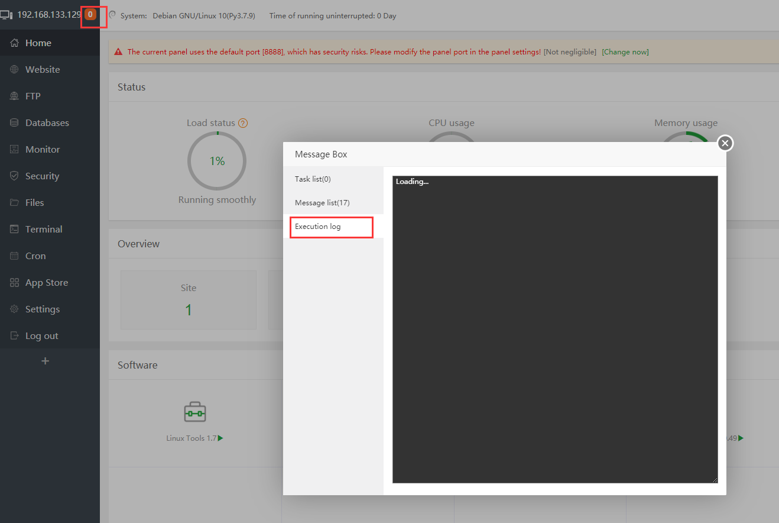The image size is (779, 523).
Task: Click the Load status help icon
Action: point(243,123)
